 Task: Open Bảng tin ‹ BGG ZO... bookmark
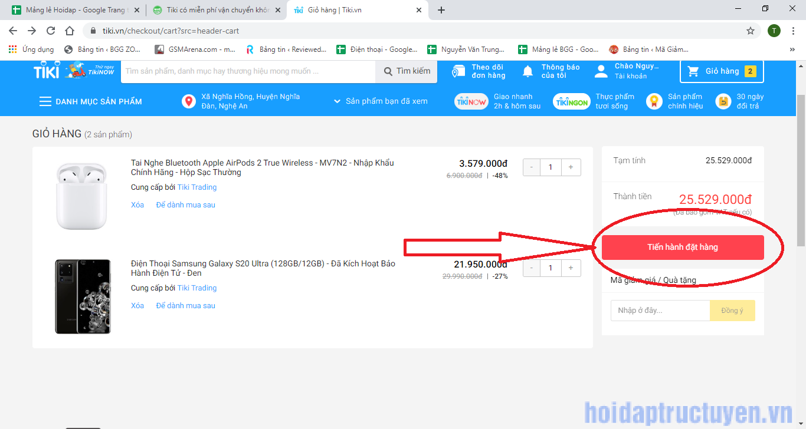[102, 49]
